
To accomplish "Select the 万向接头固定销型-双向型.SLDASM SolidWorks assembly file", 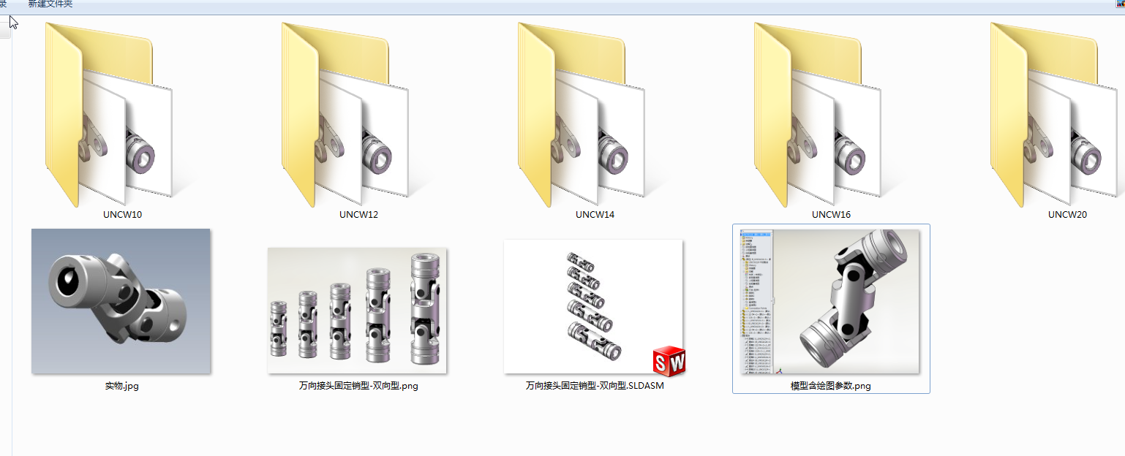I will click(x=593, y=307).
